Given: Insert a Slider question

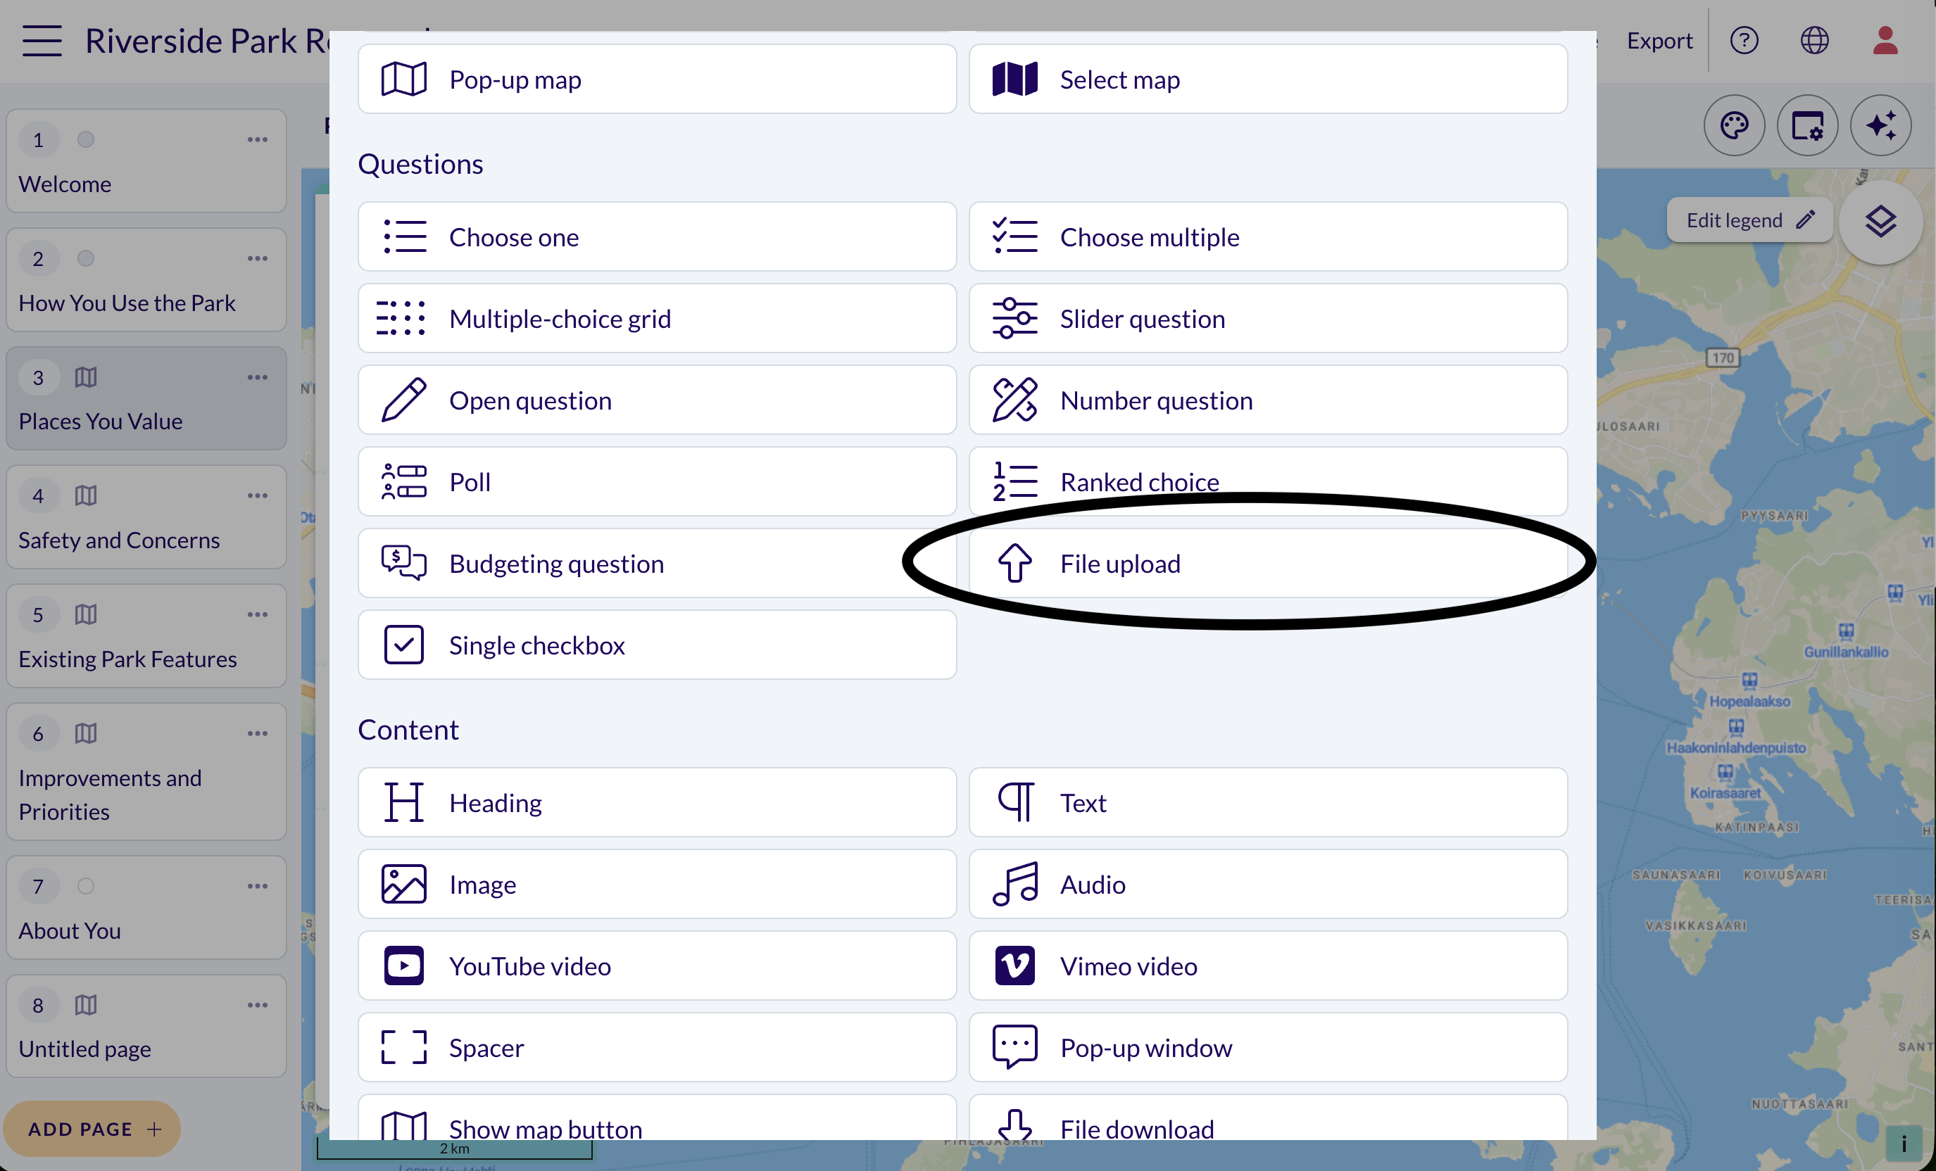Looking at the screenshot, I should coord(1267,319).
